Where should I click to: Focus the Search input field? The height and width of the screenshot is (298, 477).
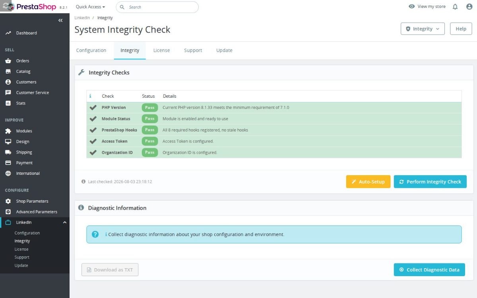point(157,7)
